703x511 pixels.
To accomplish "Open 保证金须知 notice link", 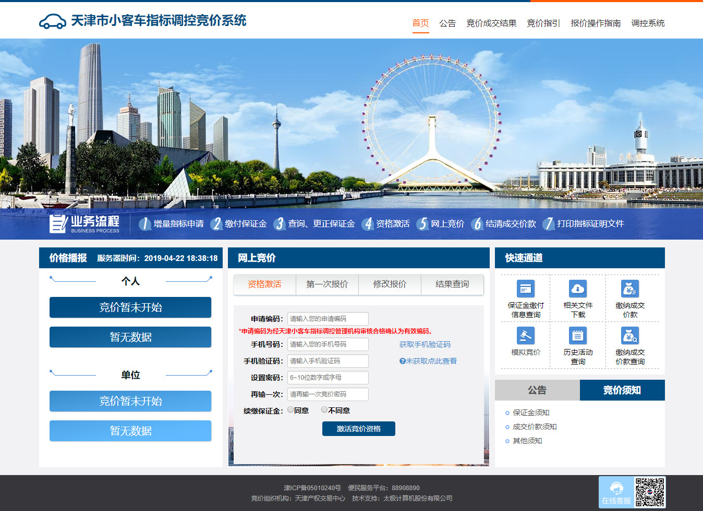I will [x=531, y=413].
